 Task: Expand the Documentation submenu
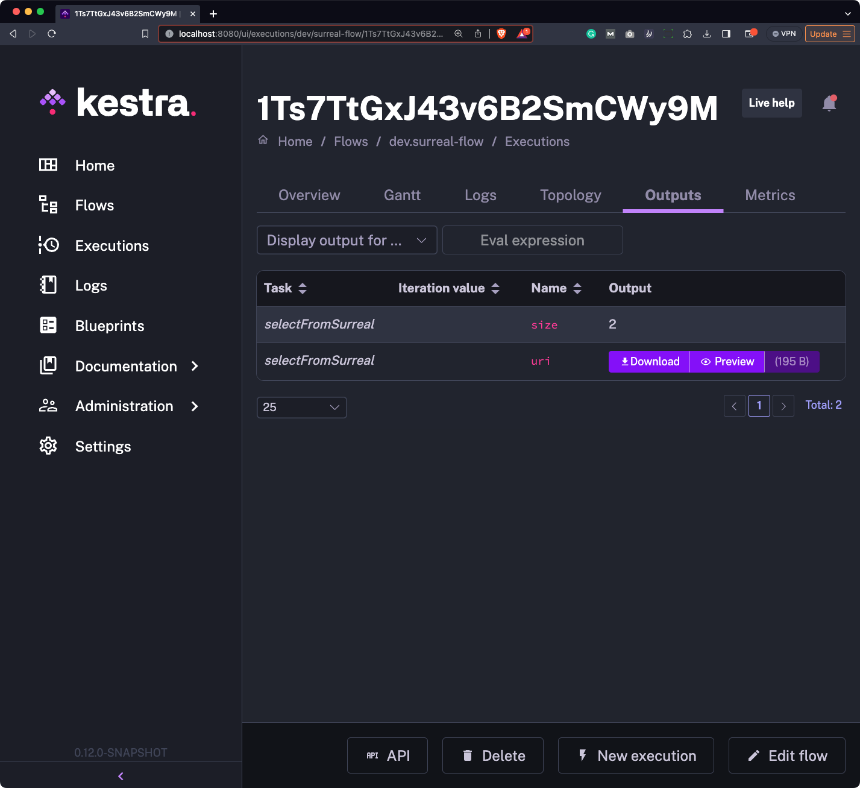point(195,366)
